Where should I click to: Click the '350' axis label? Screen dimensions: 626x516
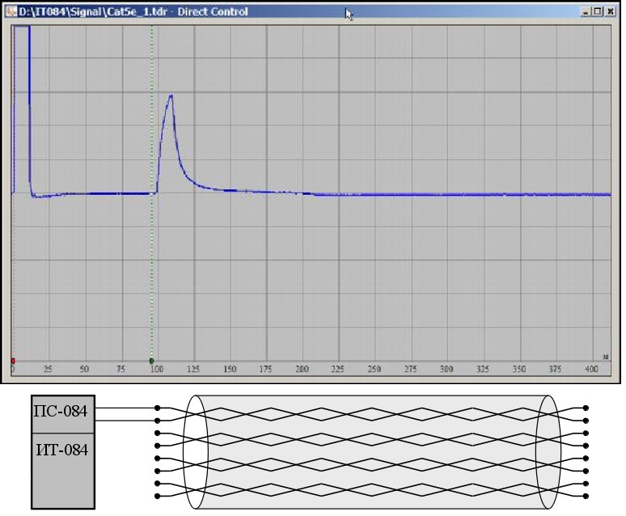pyautogui.click(x=519, y=369)
